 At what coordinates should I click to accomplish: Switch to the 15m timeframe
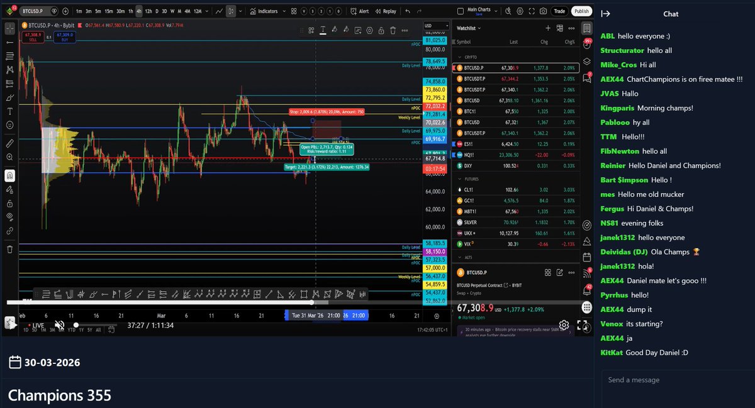point(109,11)
